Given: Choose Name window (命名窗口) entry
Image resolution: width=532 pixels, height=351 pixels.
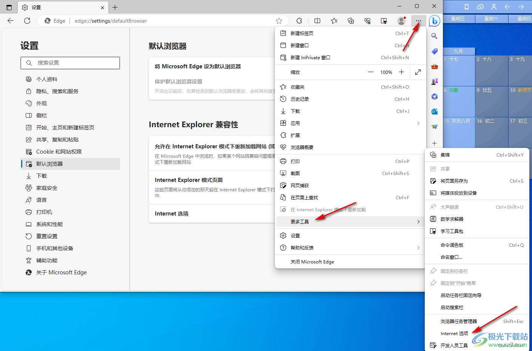Looking at the screenshot, I should coord(477,257).
